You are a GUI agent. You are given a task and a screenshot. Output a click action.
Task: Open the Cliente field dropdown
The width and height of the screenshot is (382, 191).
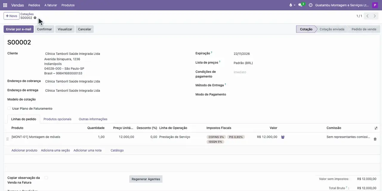(116, 54)
